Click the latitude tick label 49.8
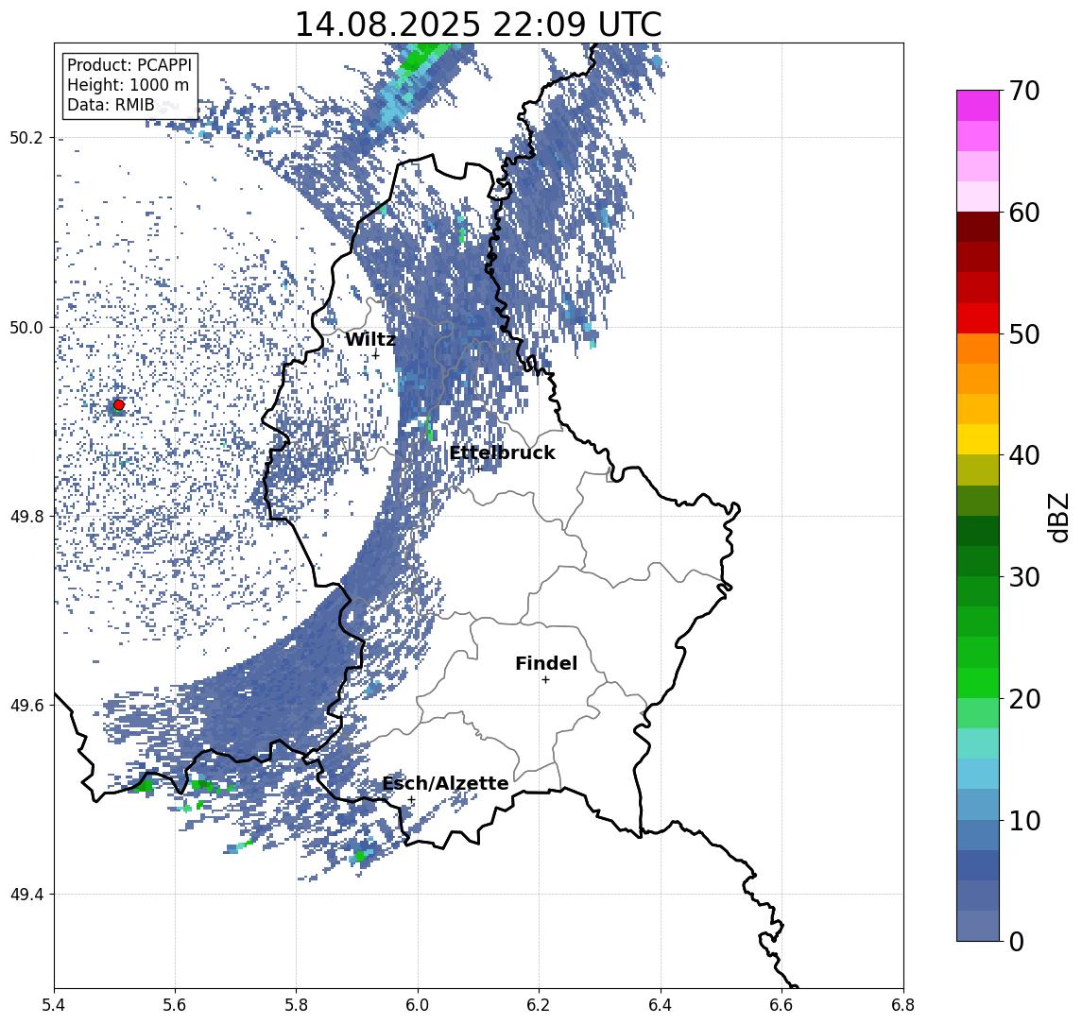 coord(26,516)
